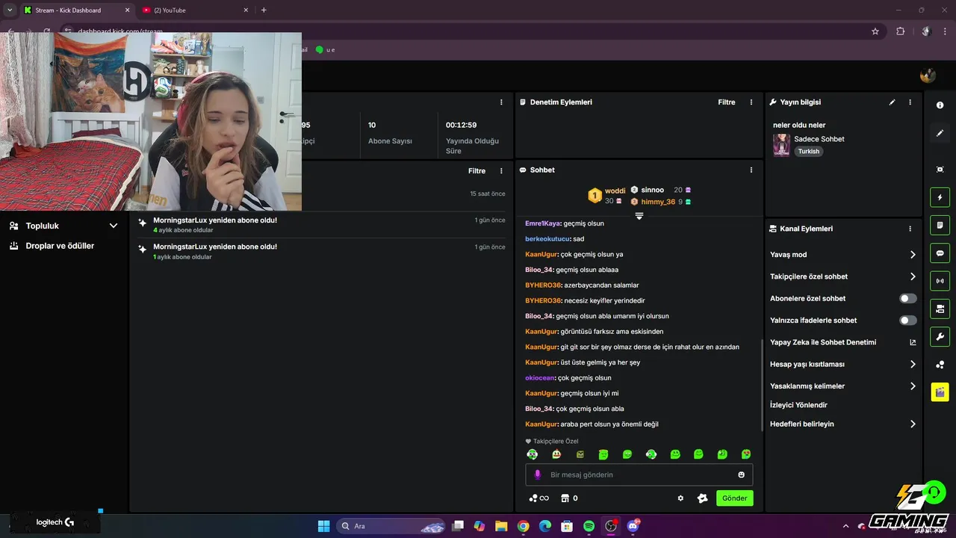
Task: Click the infinity points icon below message box
Action: [538, 498]
